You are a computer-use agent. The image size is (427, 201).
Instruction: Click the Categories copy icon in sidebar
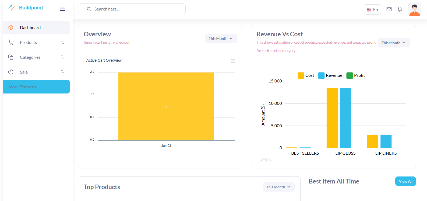pos(11,57)
